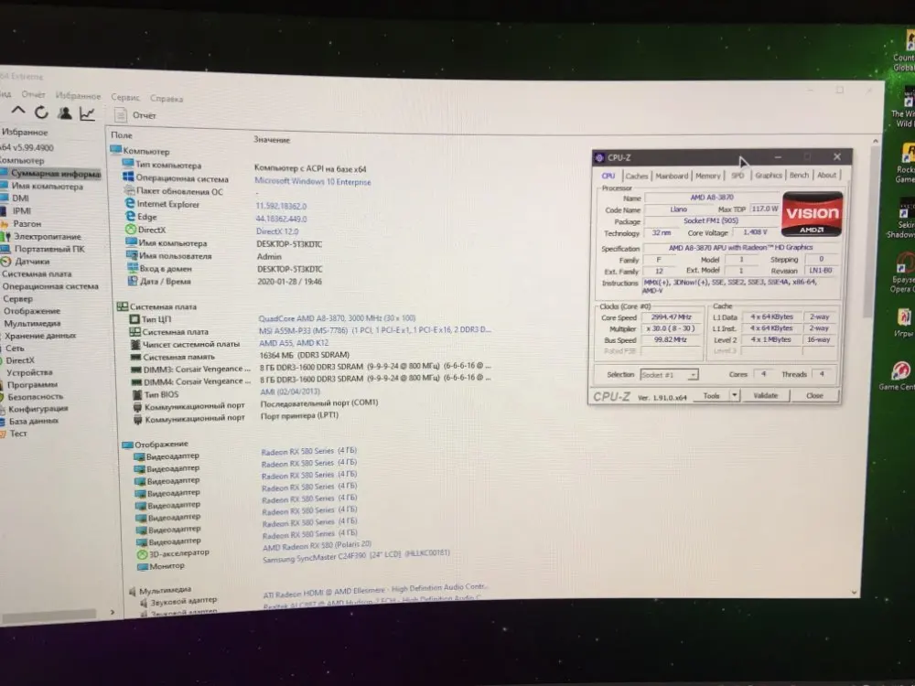Image resolution: width=915 pixels, height=686 pixels.
Task: Click the memory icon beside Системная память
Action: (x=135, y=357)
